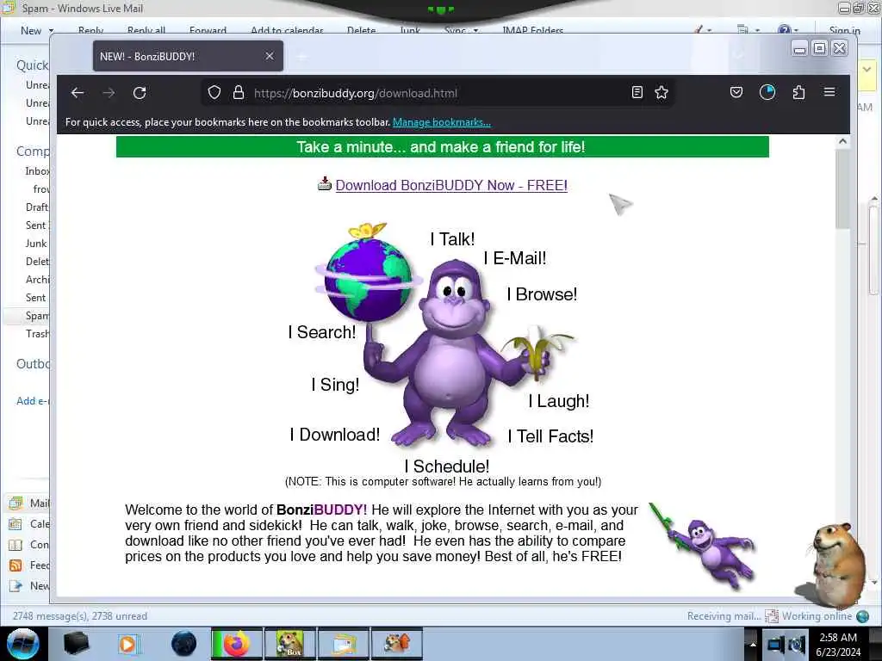The width and height of the screenshot is (882, 661).
Task: Click the grayed forward arrow in Firefox
Action: coord(109,93)
